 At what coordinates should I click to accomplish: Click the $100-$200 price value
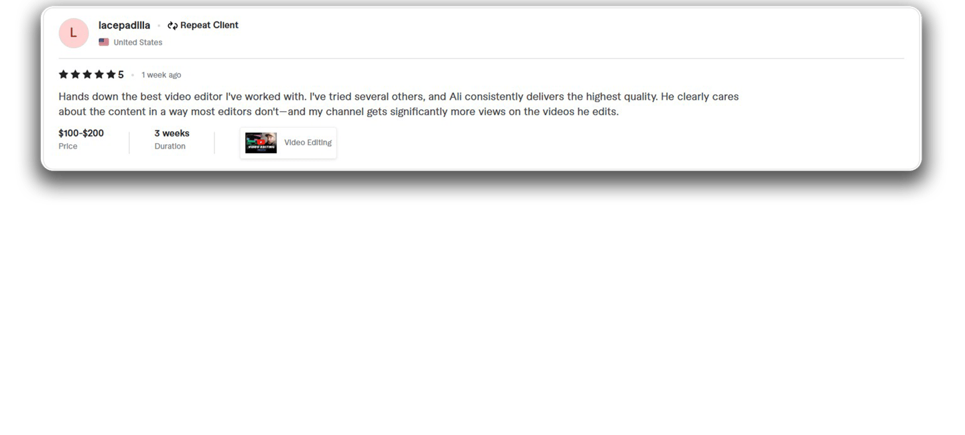81,133
